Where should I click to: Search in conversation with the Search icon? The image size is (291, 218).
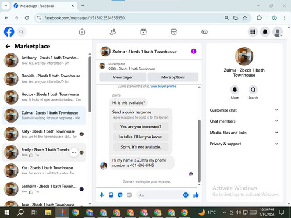253,90
